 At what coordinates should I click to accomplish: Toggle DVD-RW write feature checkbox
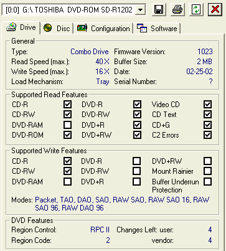click(136, 171)
